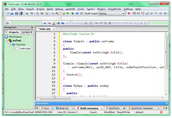Click 'WINDOWS-936' encoding in status bar

pyautogui.click(x=43, y=112)
